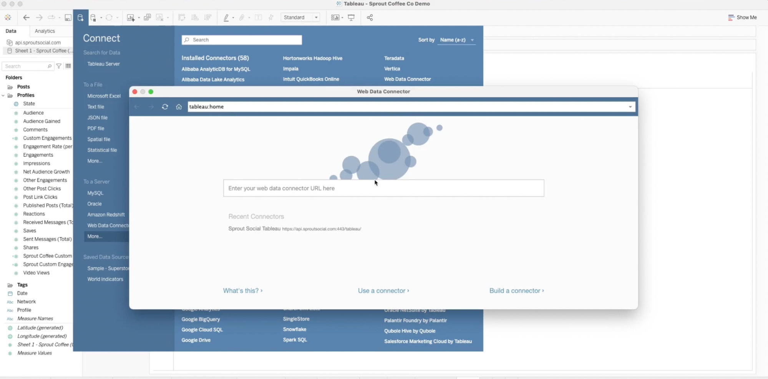Screen dimensions: 768x379
Task: Click the Fix axes pin icon
Action: [271, 17]
